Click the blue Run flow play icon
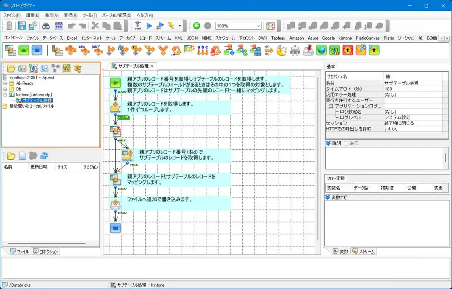Viewport: 452px width, 289px height. click(x=149, y=26)
